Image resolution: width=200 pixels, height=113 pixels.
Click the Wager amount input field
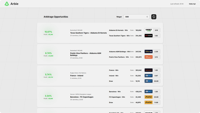pyautogui.click(x=135, y=17)
